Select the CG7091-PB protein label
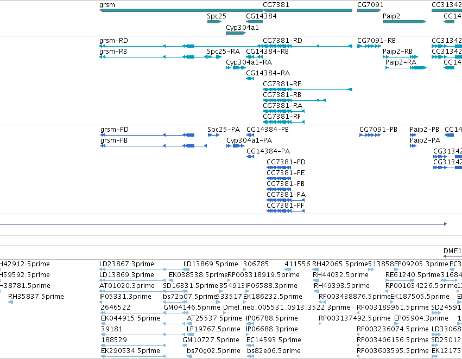Viewport: 462px width, 359px height. coord(378,130)
